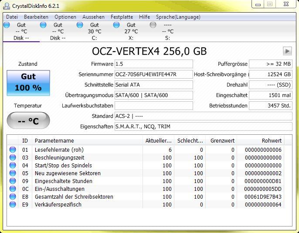The height and width of the screenshot is (233, 299).
Task: Select the Neu zugewiesene Sektoren row
Action: (146, 173)
